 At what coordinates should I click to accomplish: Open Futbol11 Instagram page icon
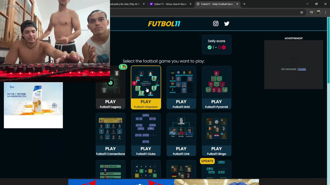[x=216, y=24]
